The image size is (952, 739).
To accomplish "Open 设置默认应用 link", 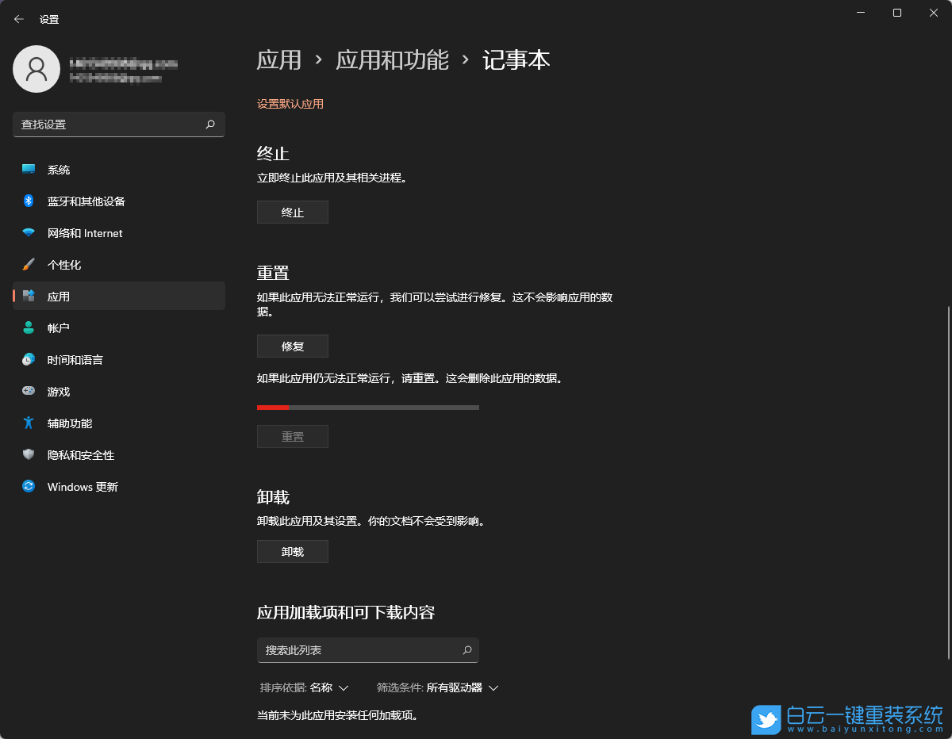I will 290,104.
